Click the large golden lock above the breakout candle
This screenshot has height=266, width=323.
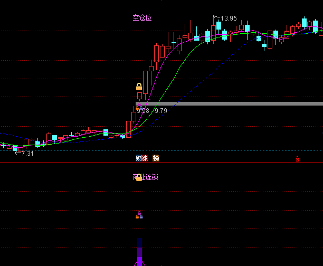point(139,87)
